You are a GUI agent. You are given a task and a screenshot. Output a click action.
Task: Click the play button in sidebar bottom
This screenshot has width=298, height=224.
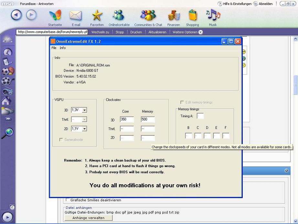(x=7, y=217)
